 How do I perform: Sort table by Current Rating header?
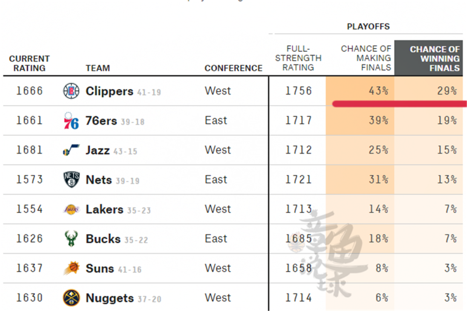pyautogui.click(x=29, y=63)
